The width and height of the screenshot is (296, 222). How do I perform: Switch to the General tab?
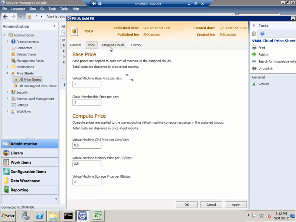click(75, 45)
